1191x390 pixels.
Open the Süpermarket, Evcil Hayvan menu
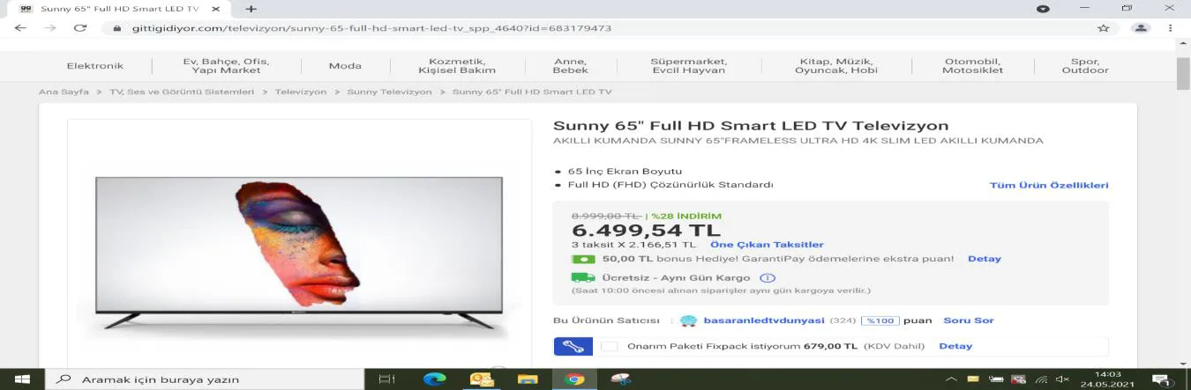[x=689, y=66]
